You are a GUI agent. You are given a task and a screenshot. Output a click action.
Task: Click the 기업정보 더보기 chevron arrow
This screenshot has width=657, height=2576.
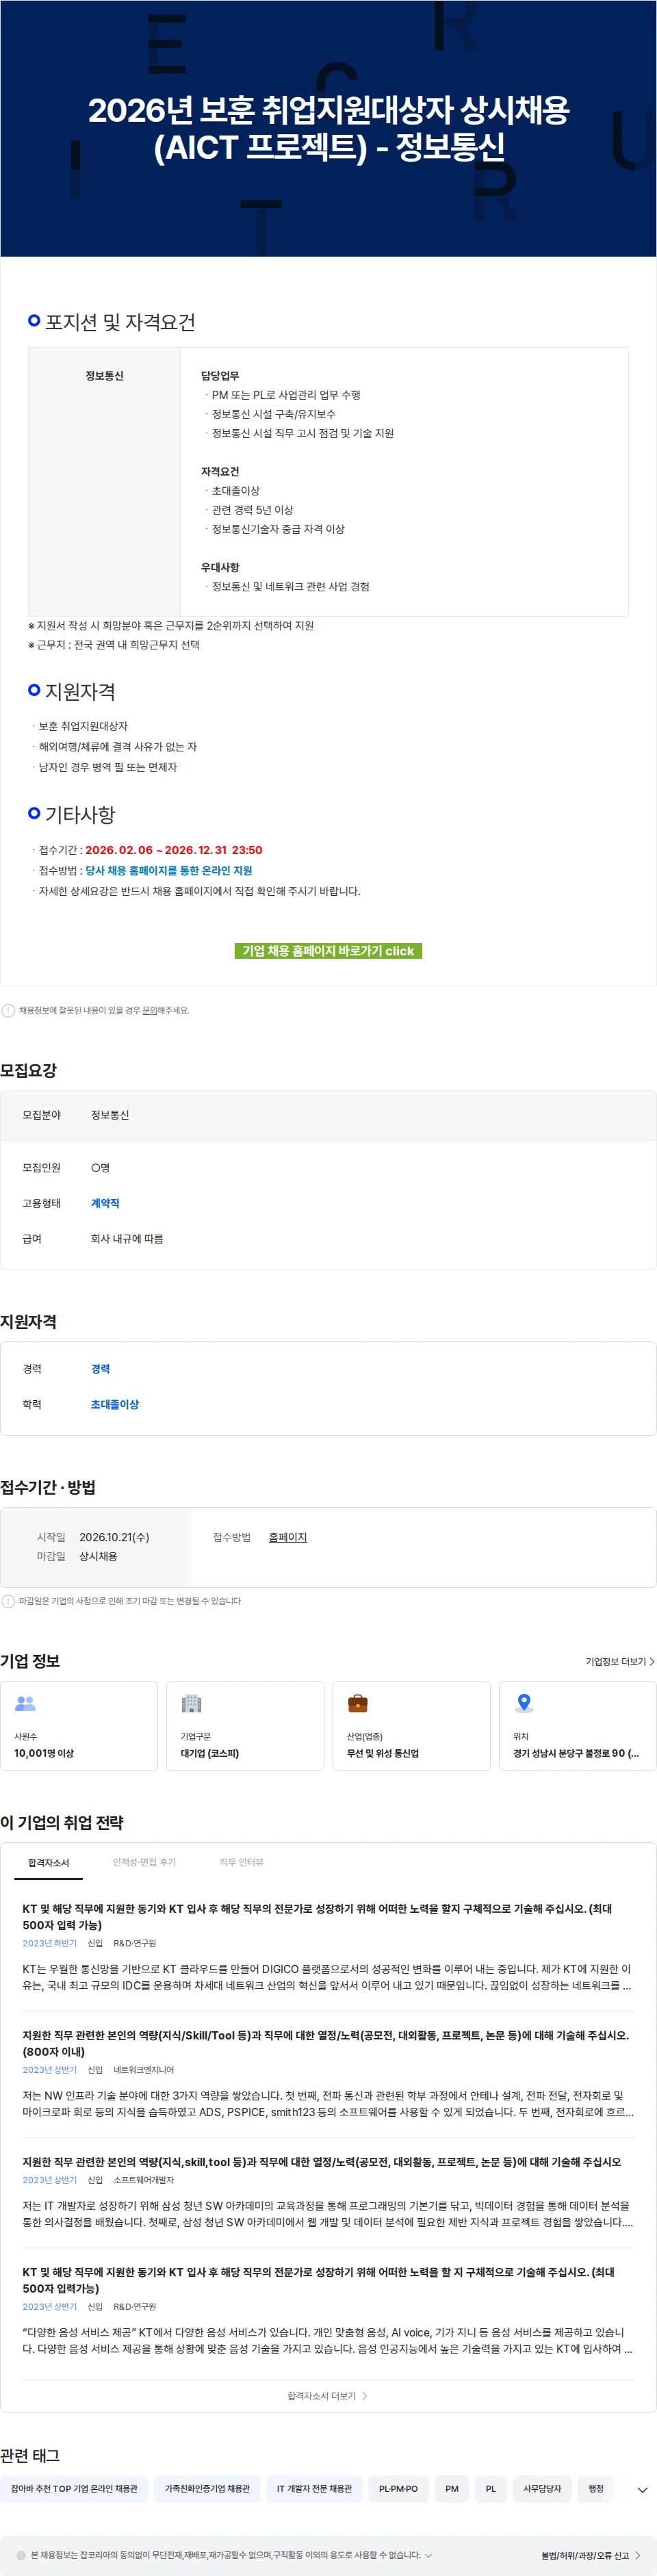[x=652, y=1661]
